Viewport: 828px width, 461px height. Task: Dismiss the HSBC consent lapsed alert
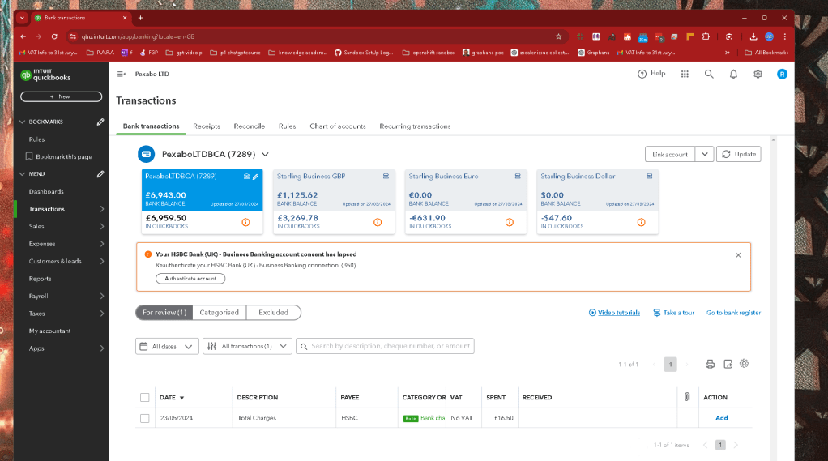pyautogui.click(x=738, y=255)
